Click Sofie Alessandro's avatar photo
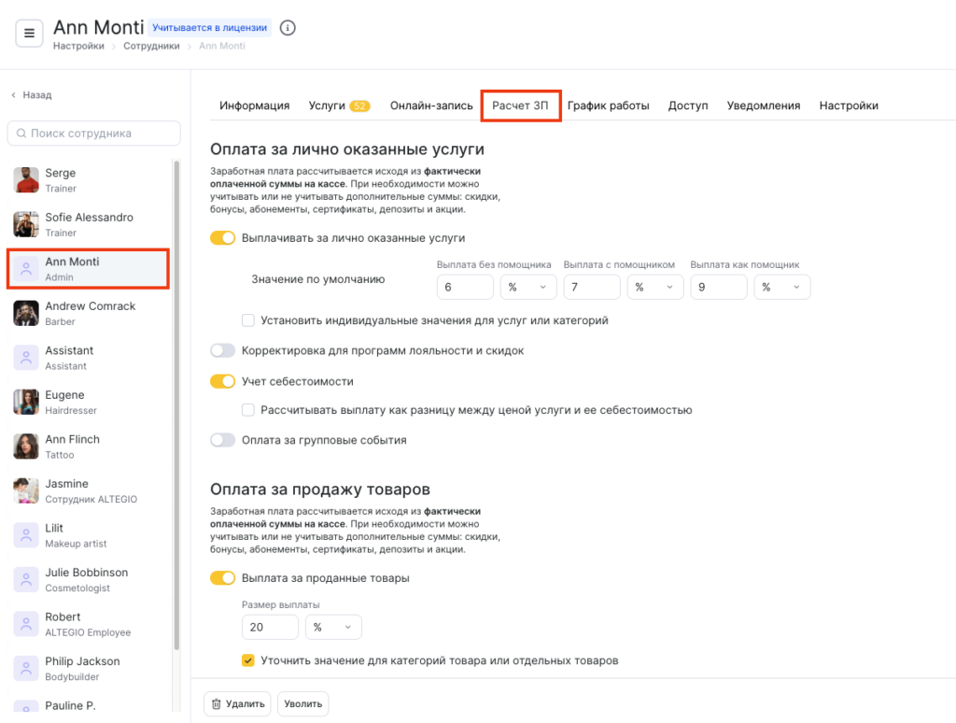The height and width of the screenshot is (723, 956). pos(26,224)
